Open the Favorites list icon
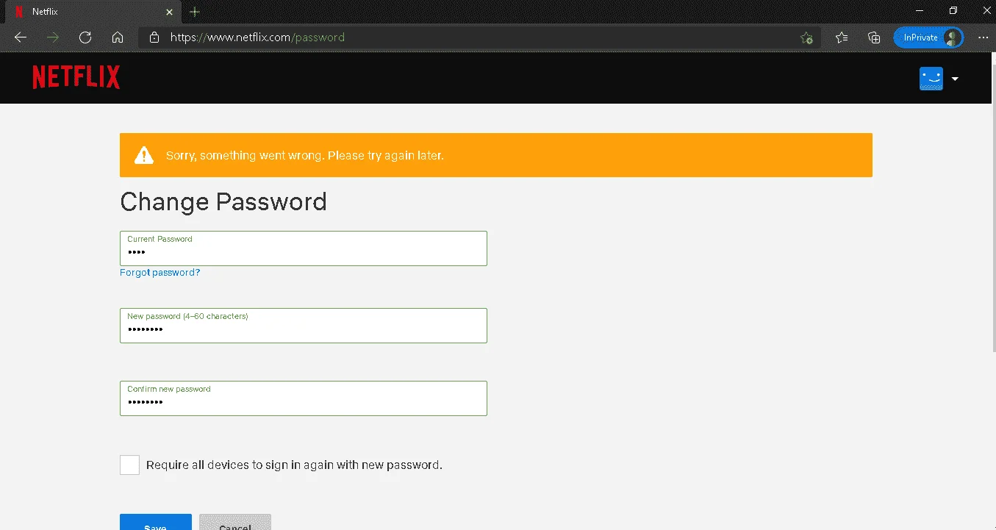Screen dimensions: 996x530 click(x=842, y=37)
